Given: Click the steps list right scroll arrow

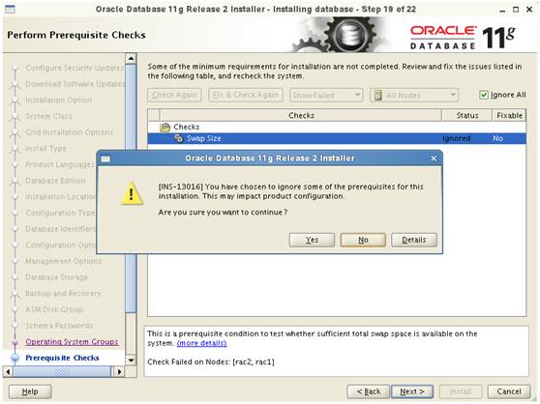Looking at the screenshot, I should point(119,372).
